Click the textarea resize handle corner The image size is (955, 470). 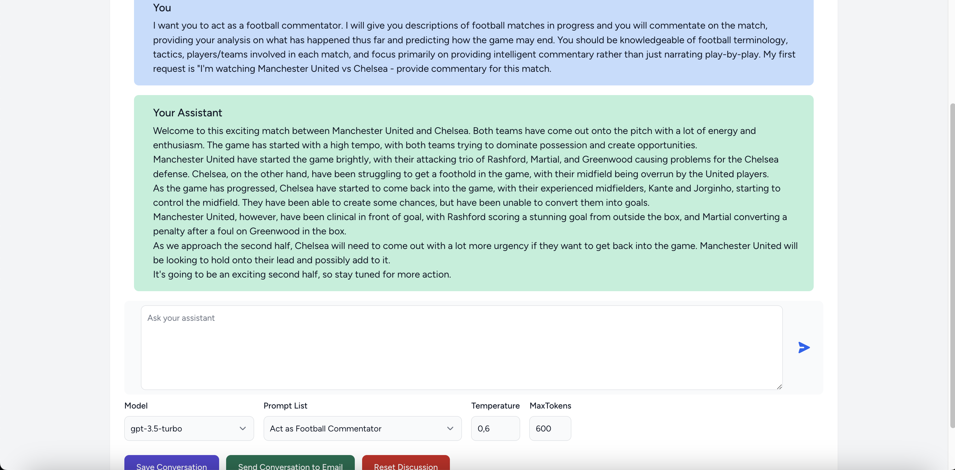779,387
